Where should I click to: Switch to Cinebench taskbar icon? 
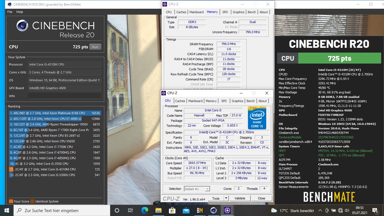[214, 210]
